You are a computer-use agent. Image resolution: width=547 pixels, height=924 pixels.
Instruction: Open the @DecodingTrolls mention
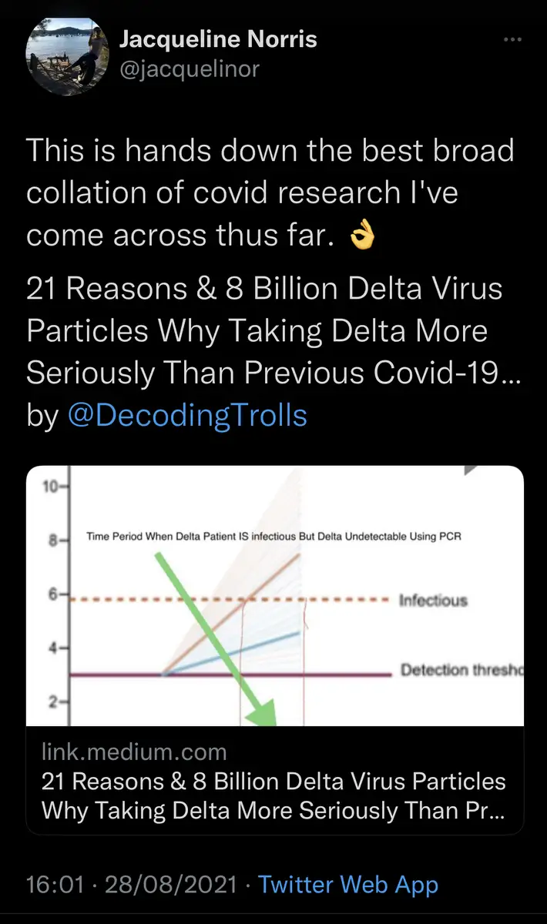(187, 415)
